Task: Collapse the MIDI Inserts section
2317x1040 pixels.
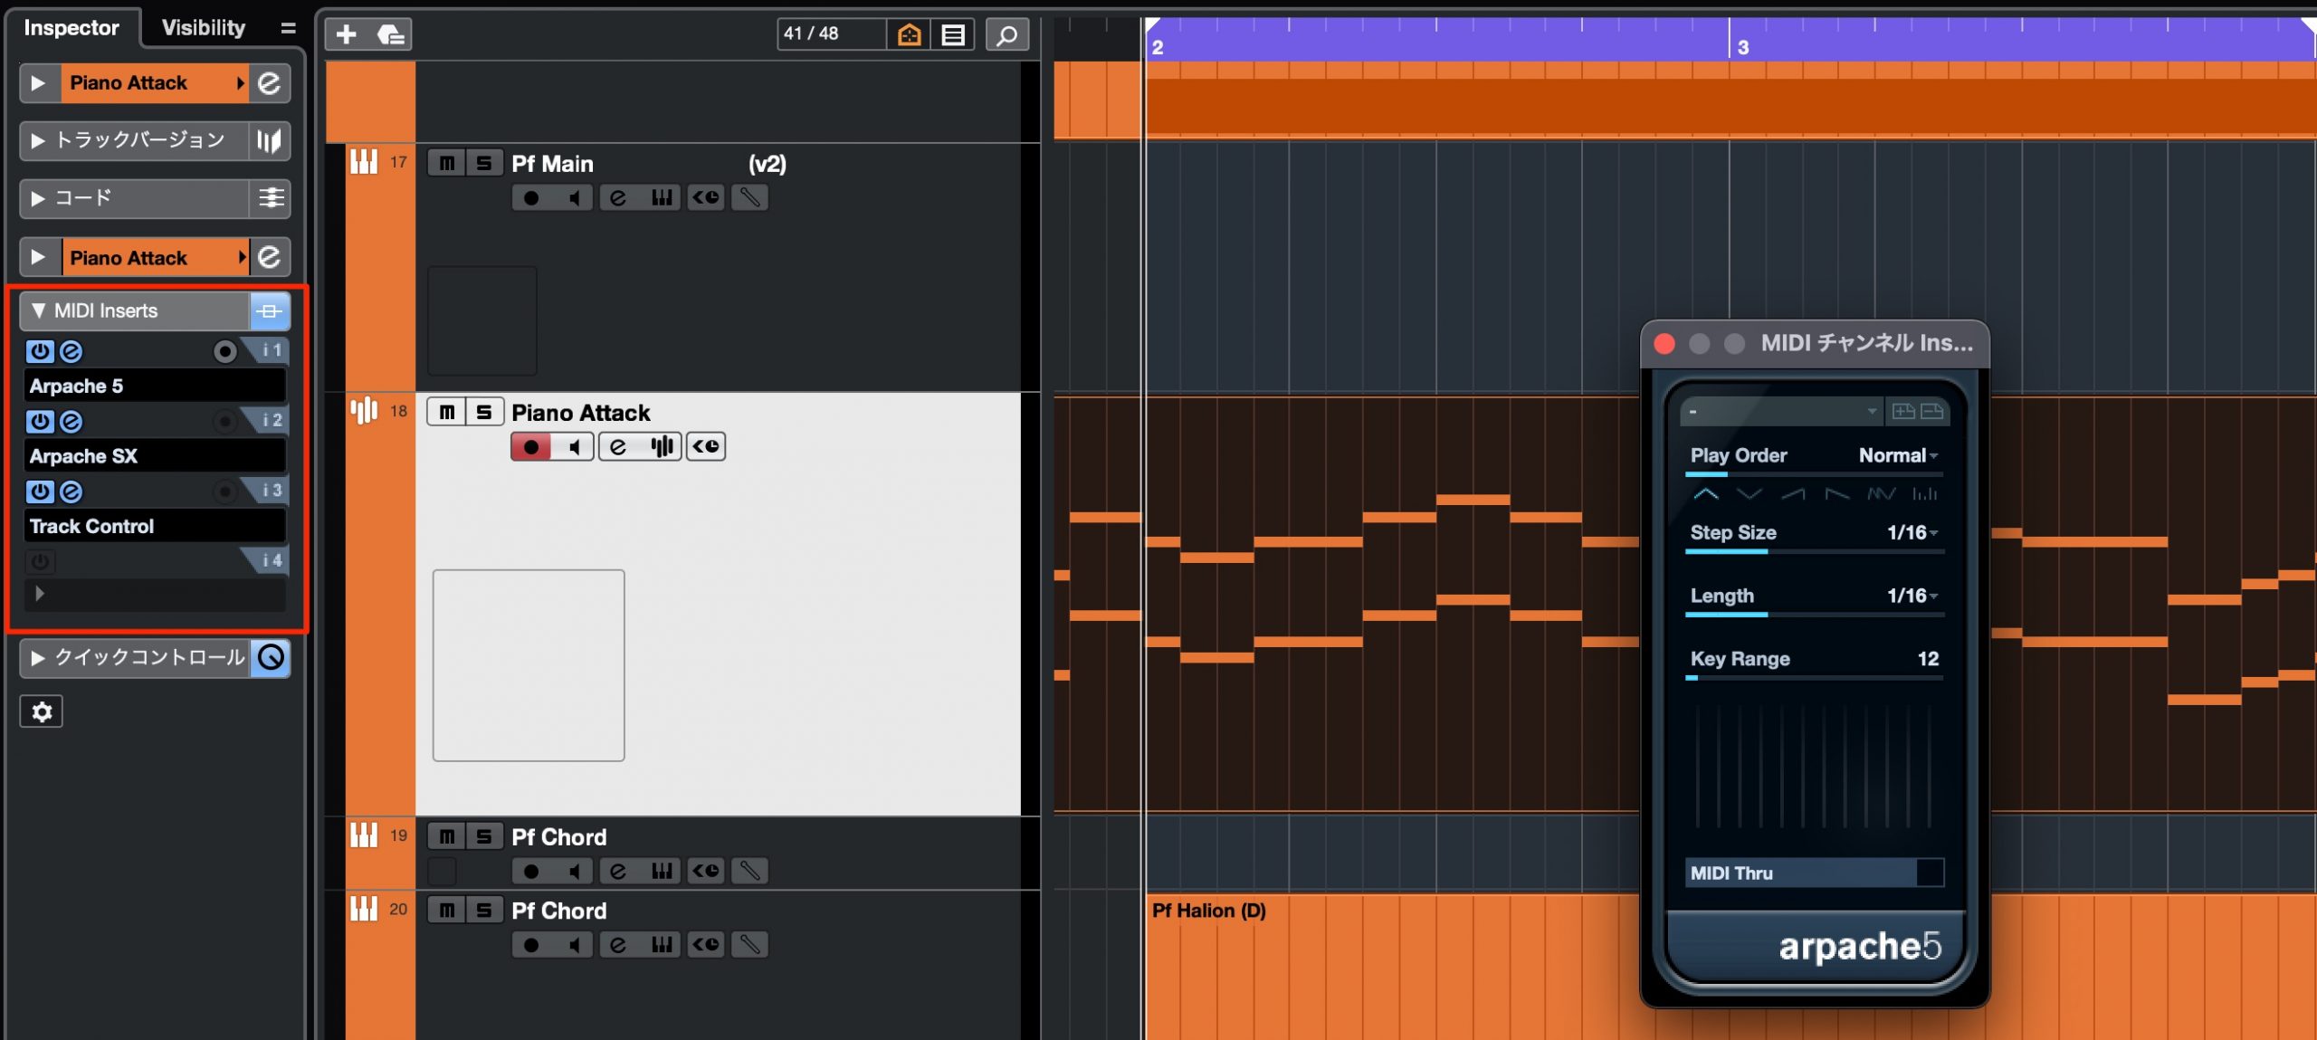Action: coord(38,311)
